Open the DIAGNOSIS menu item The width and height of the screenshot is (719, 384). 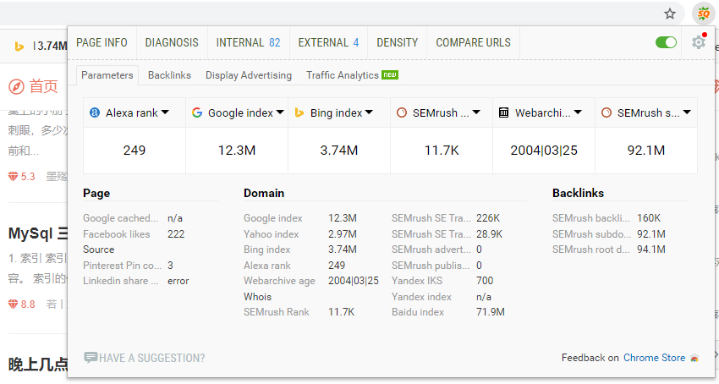coord(172,42)
